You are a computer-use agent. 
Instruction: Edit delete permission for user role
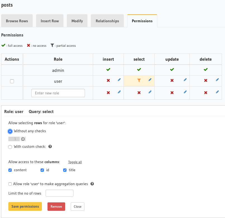pyautogui.click(x=217, y=80)
